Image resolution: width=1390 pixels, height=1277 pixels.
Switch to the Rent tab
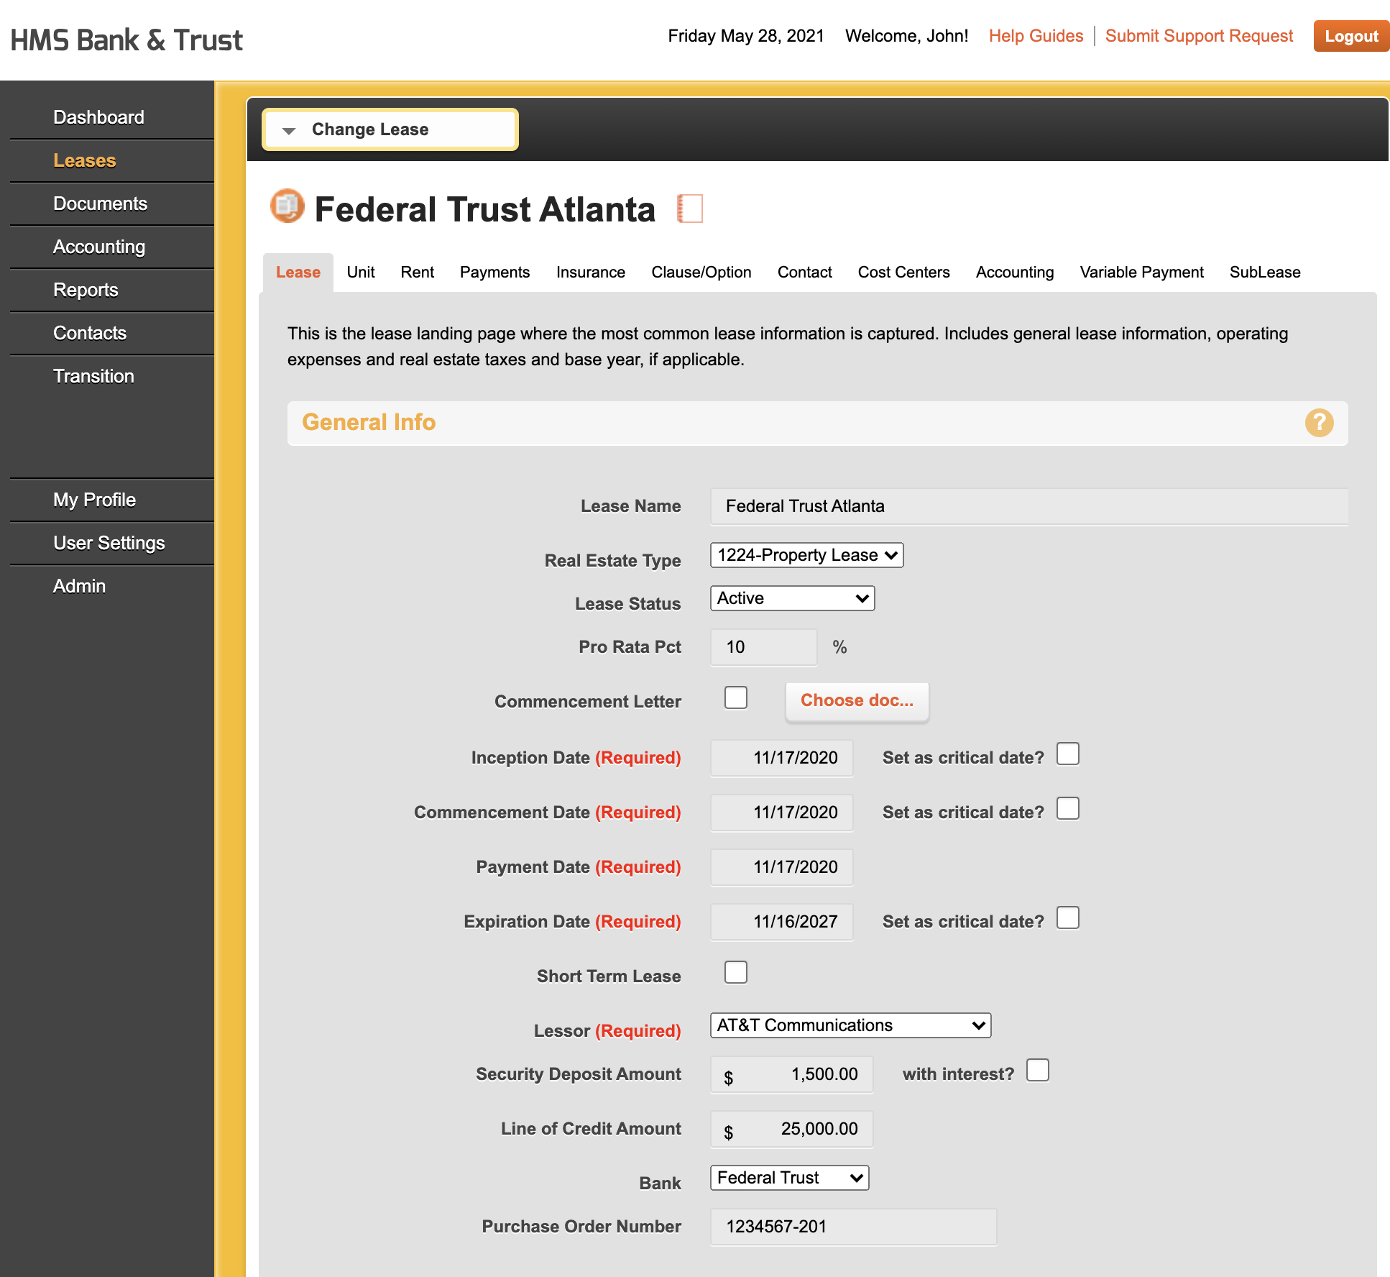(x=417, y=272)
